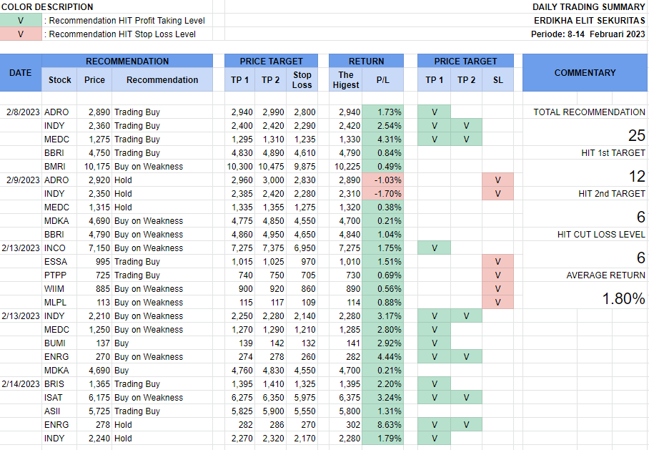Click the total recommendation count 25

[636, 136]
